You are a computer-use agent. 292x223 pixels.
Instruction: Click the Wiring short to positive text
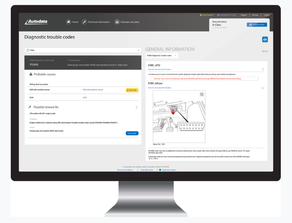pos(39,84)
